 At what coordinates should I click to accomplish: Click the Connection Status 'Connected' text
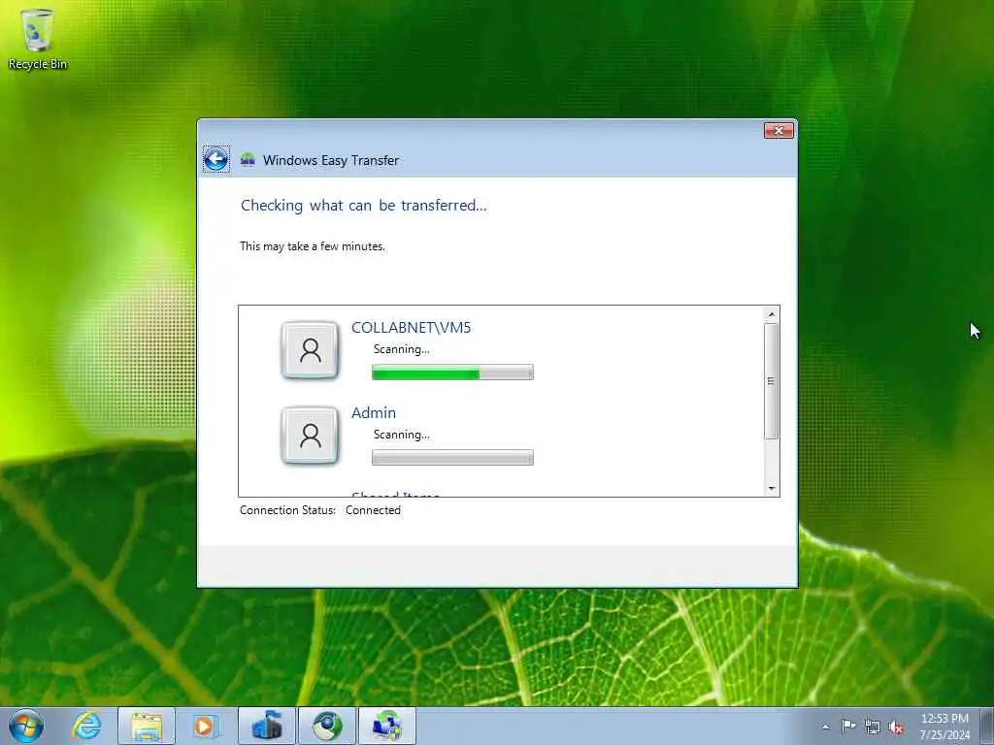click(373, 510)
